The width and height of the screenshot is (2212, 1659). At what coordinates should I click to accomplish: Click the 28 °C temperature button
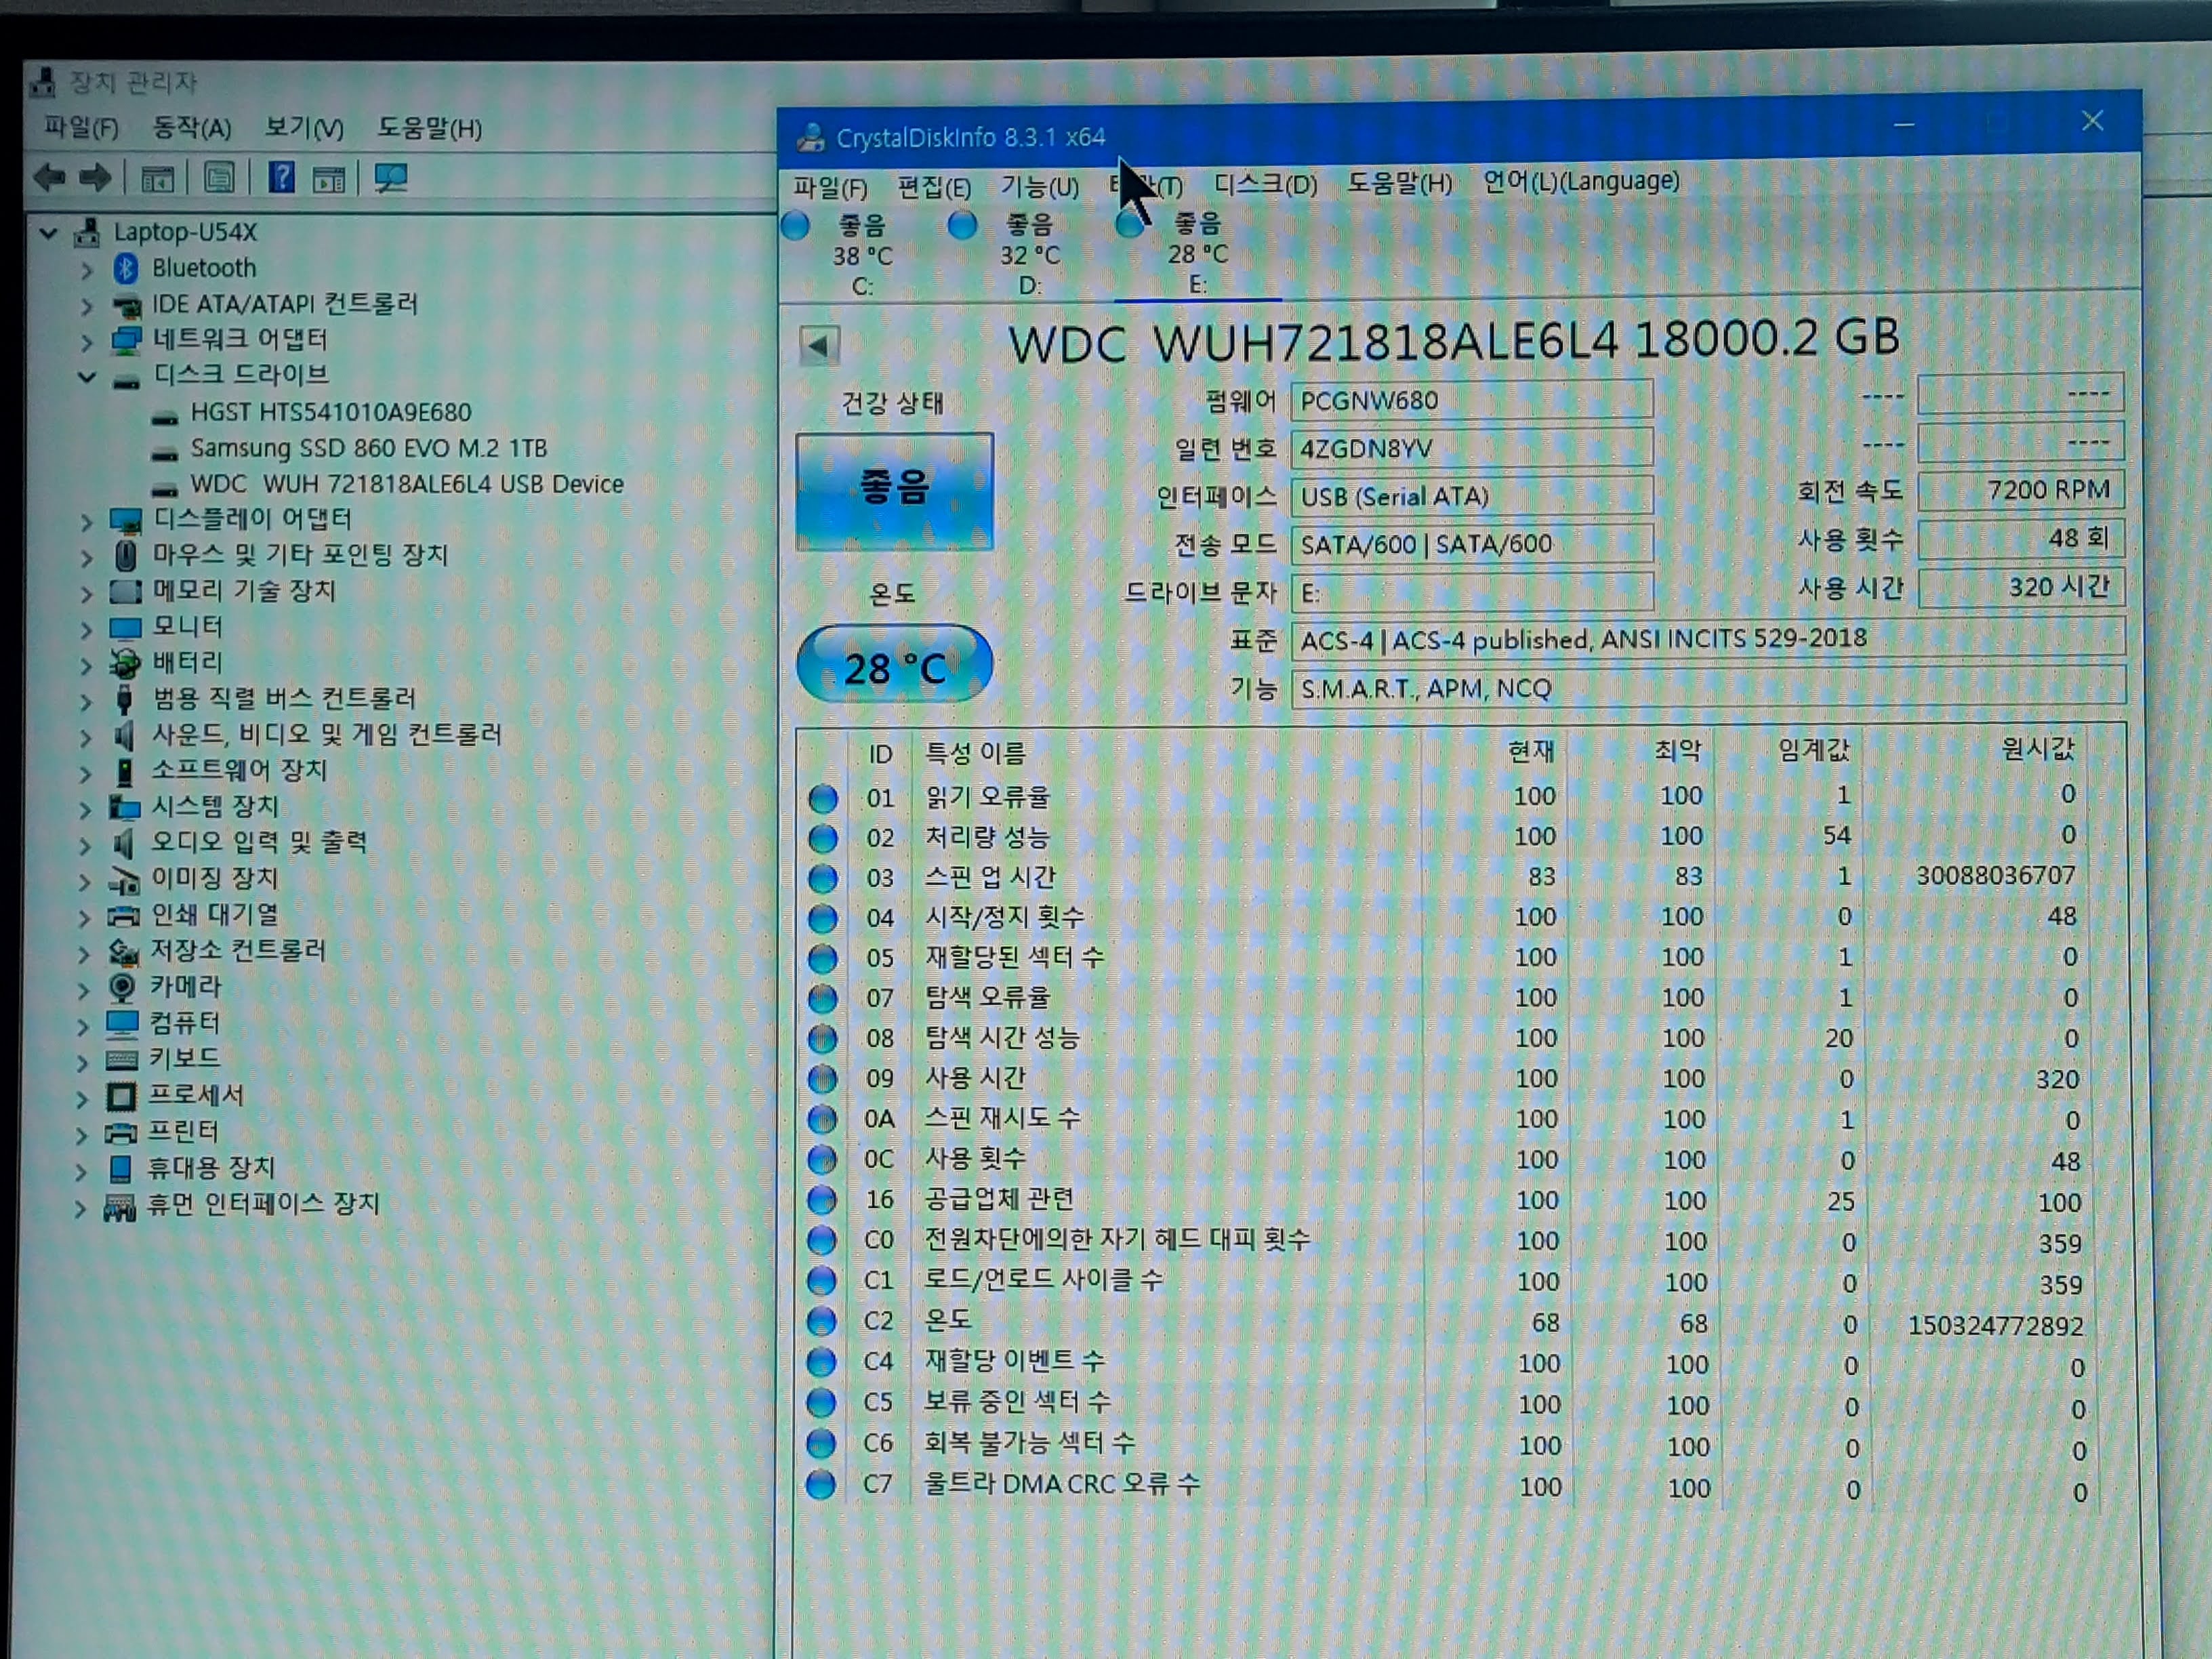click(894, 665)
